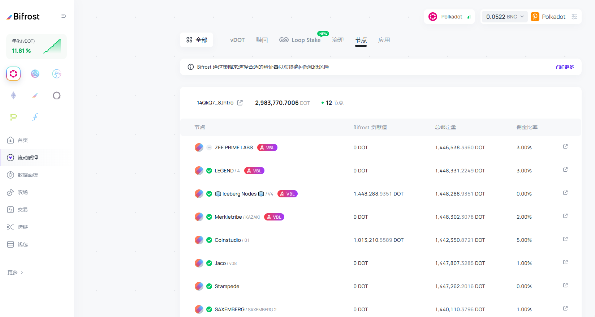Viewport: 595px width, 317px height.
Task: Open the address 14QkQ7...8Jhtro external link
Action: (x=240, y=103)
